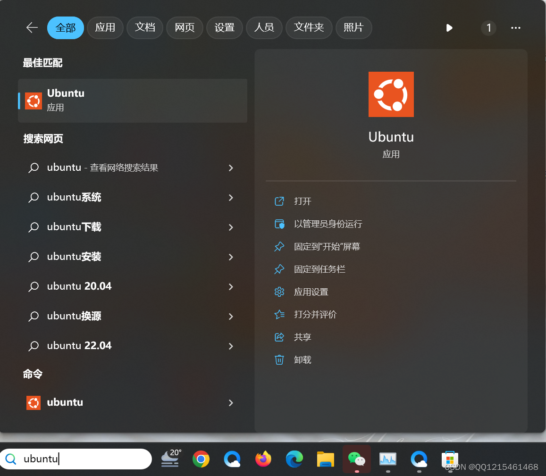
Task: Open WeChat from the taskbar
Action: 357,459
